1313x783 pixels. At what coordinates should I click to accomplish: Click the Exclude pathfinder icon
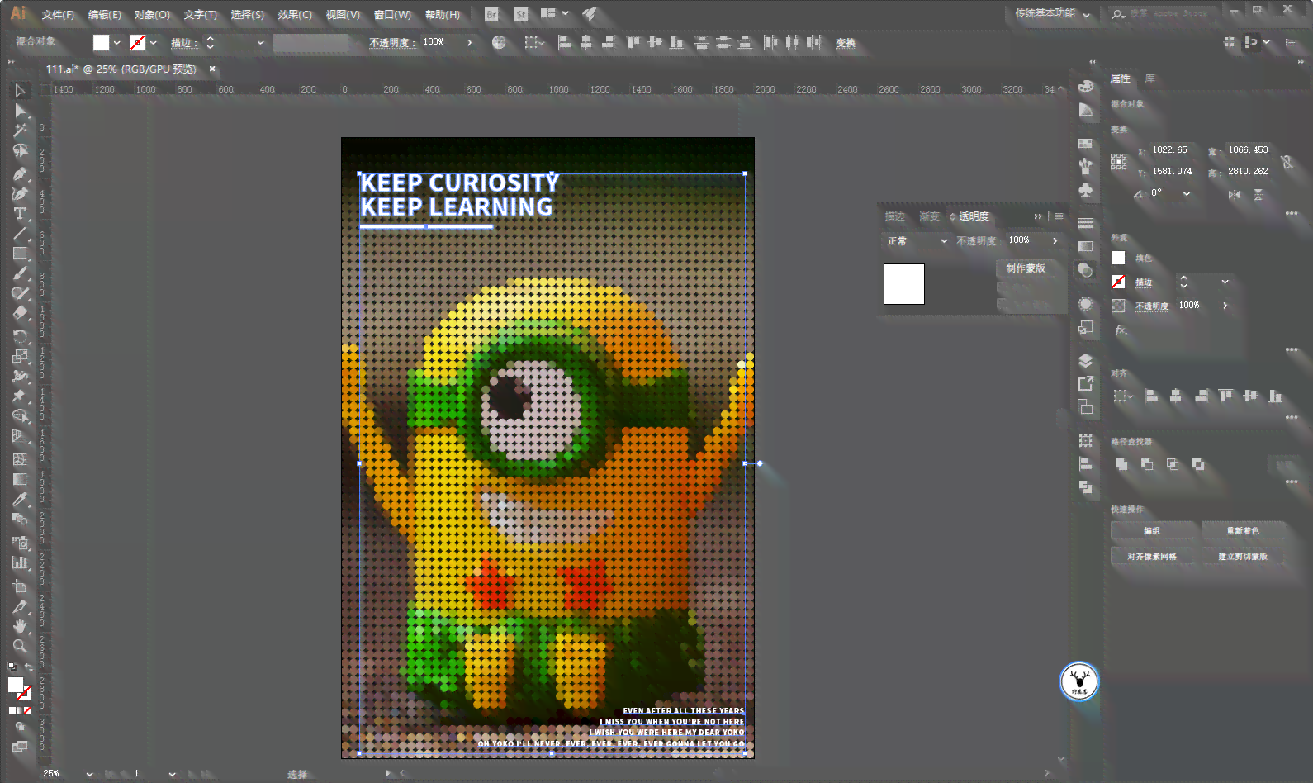click(x=1198, y=464)
